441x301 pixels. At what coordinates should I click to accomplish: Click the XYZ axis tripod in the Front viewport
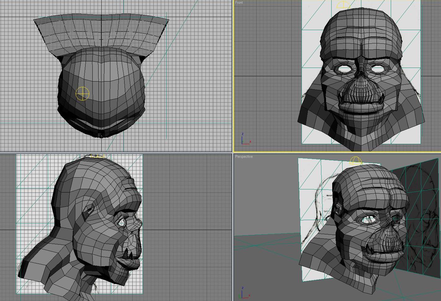(x=246, y=139)
